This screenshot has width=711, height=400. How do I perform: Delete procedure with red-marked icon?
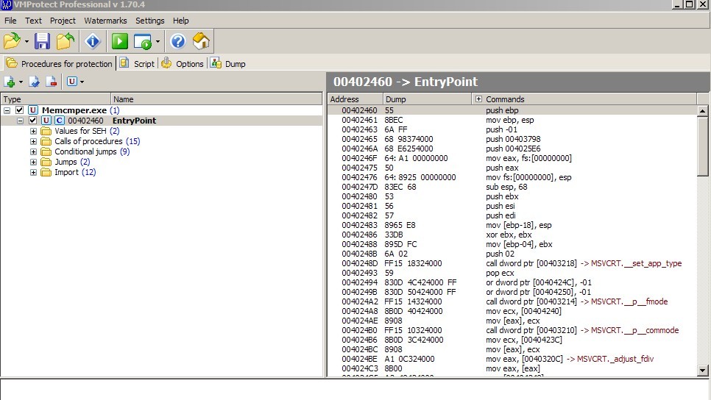[x=52, y=82]
